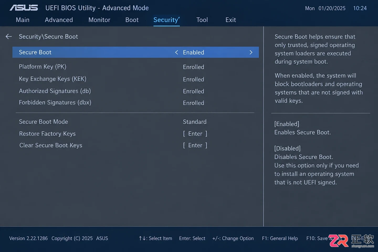Click the UEFI BIOS Utility - Advanced Mode title
This screenshot has height=252, width=378.
pos(97,8)
